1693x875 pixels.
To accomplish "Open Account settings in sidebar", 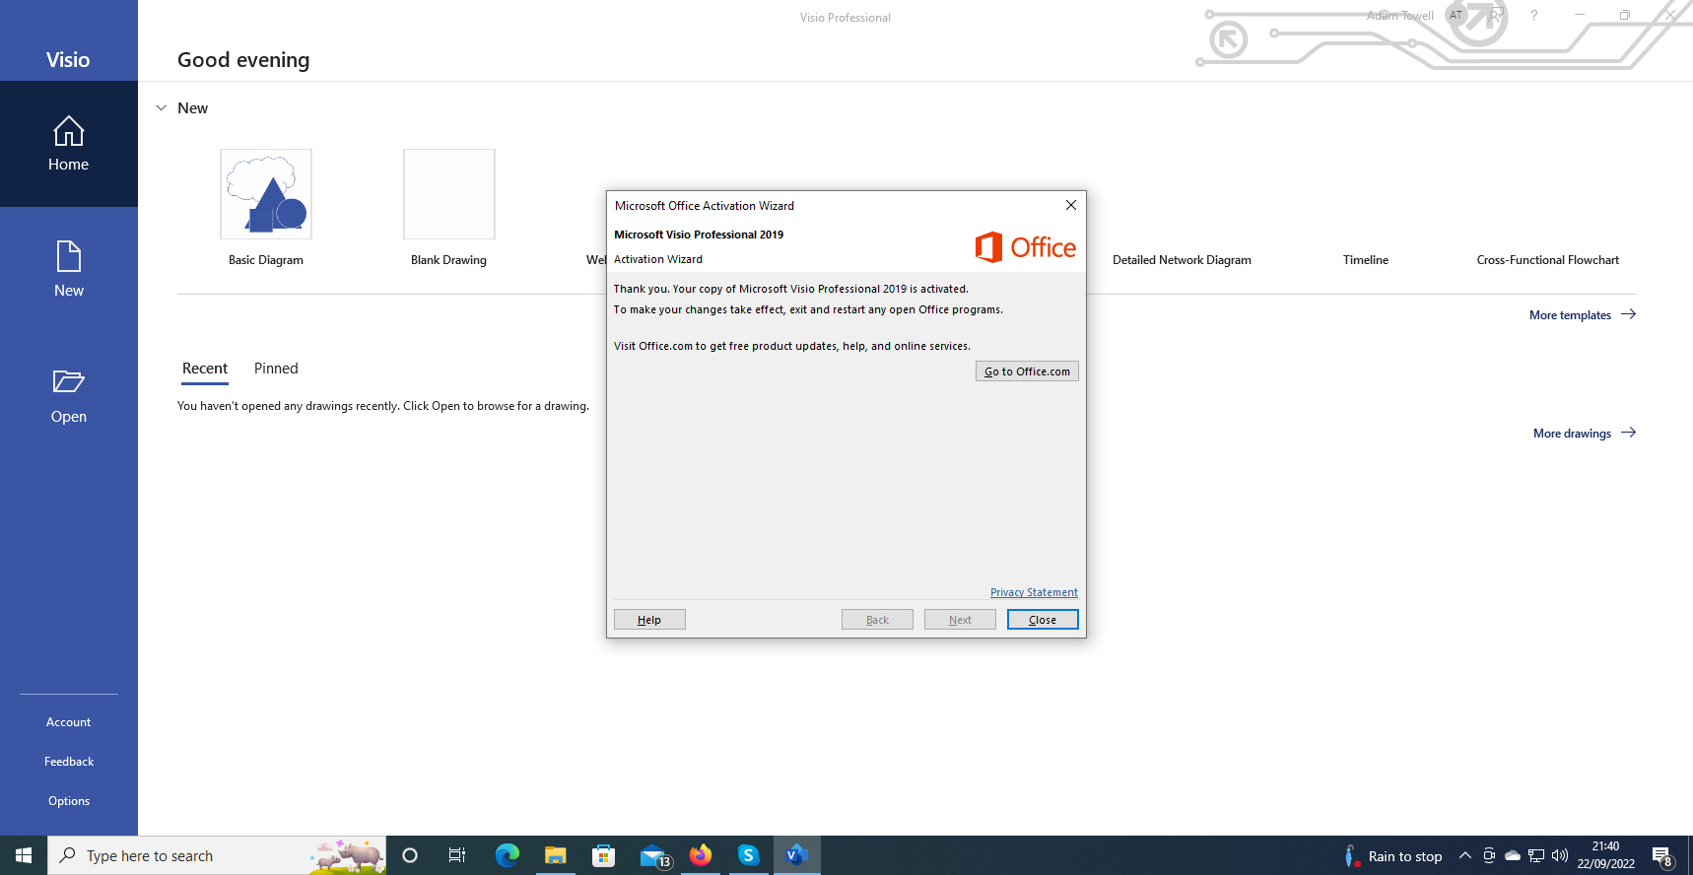I will coord(69,722).
